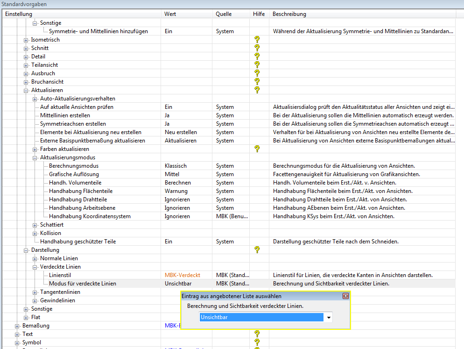Collapse the Aktualisieren node
This screenshot has height=349, width=464.
click(26, 90)
